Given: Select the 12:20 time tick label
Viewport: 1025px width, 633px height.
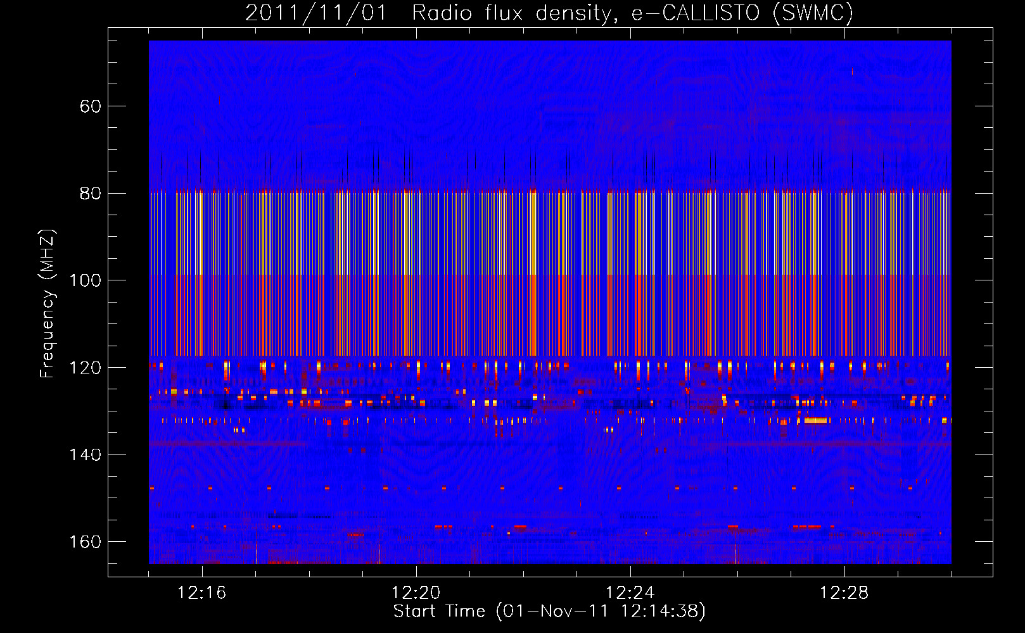Looking at the screenshot, I should 416,593.
